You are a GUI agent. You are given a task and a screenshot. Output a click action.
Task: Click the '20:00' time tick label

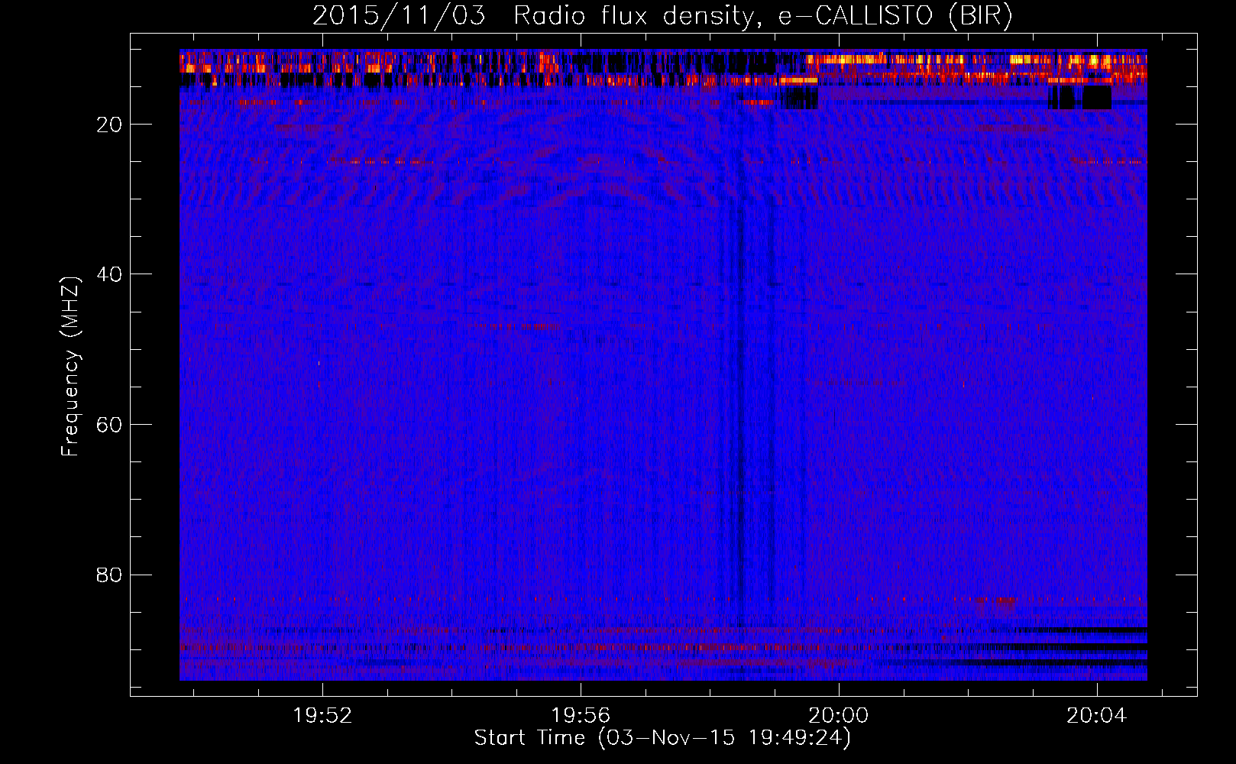pos(839,716)
